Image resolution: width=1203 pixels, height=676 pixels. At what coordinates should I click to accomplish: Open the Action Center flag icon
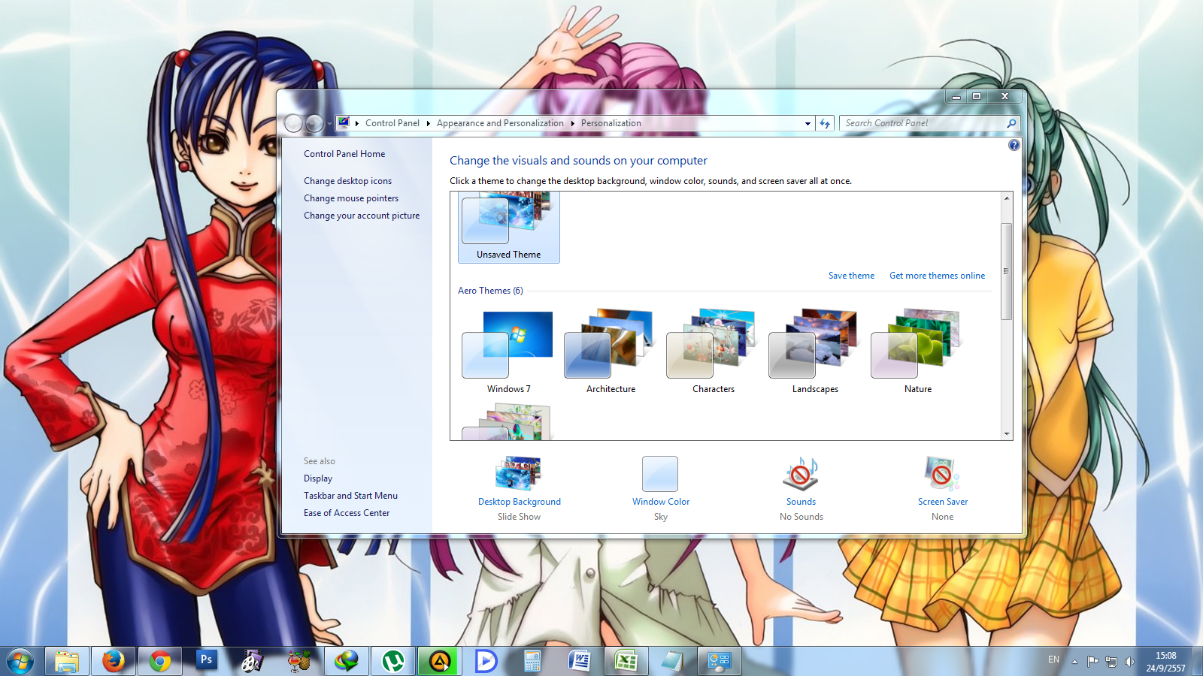coord(1092,662)
